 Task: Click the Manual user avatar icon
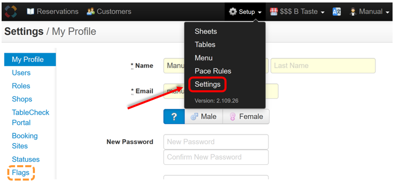tap(353, 12)
